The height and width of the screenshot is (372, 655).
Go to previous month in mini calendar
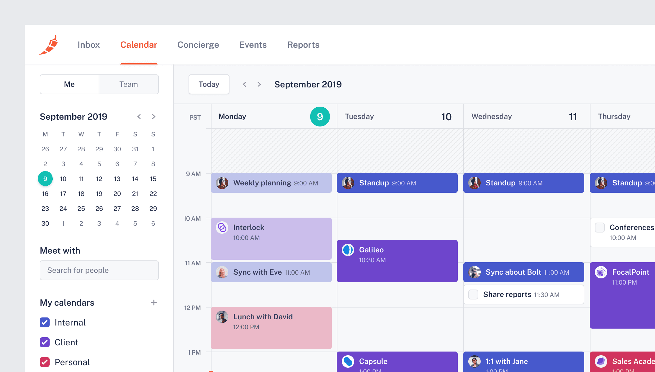tap(139, 117)
